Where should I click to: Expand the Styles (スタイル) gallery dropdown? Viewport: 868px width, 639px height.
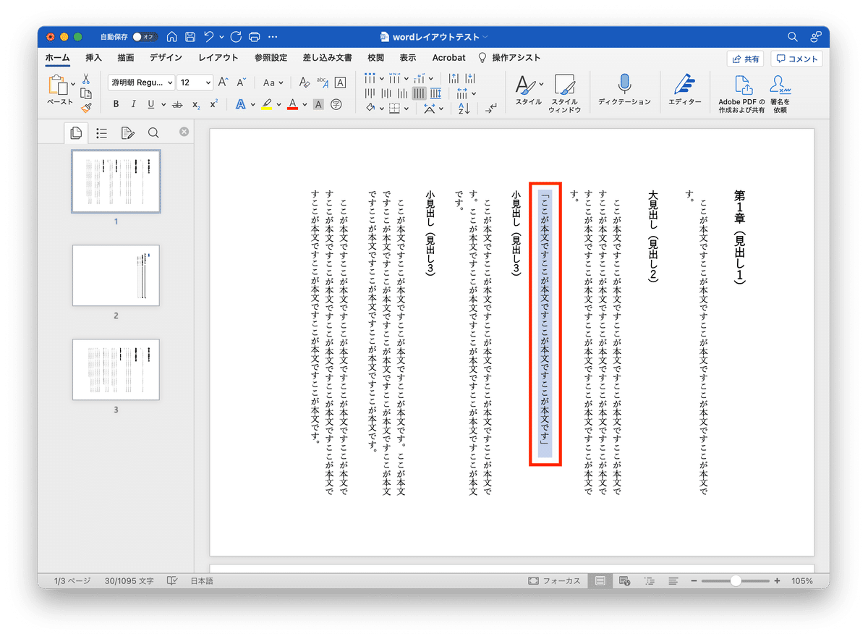tap(541, 85)
